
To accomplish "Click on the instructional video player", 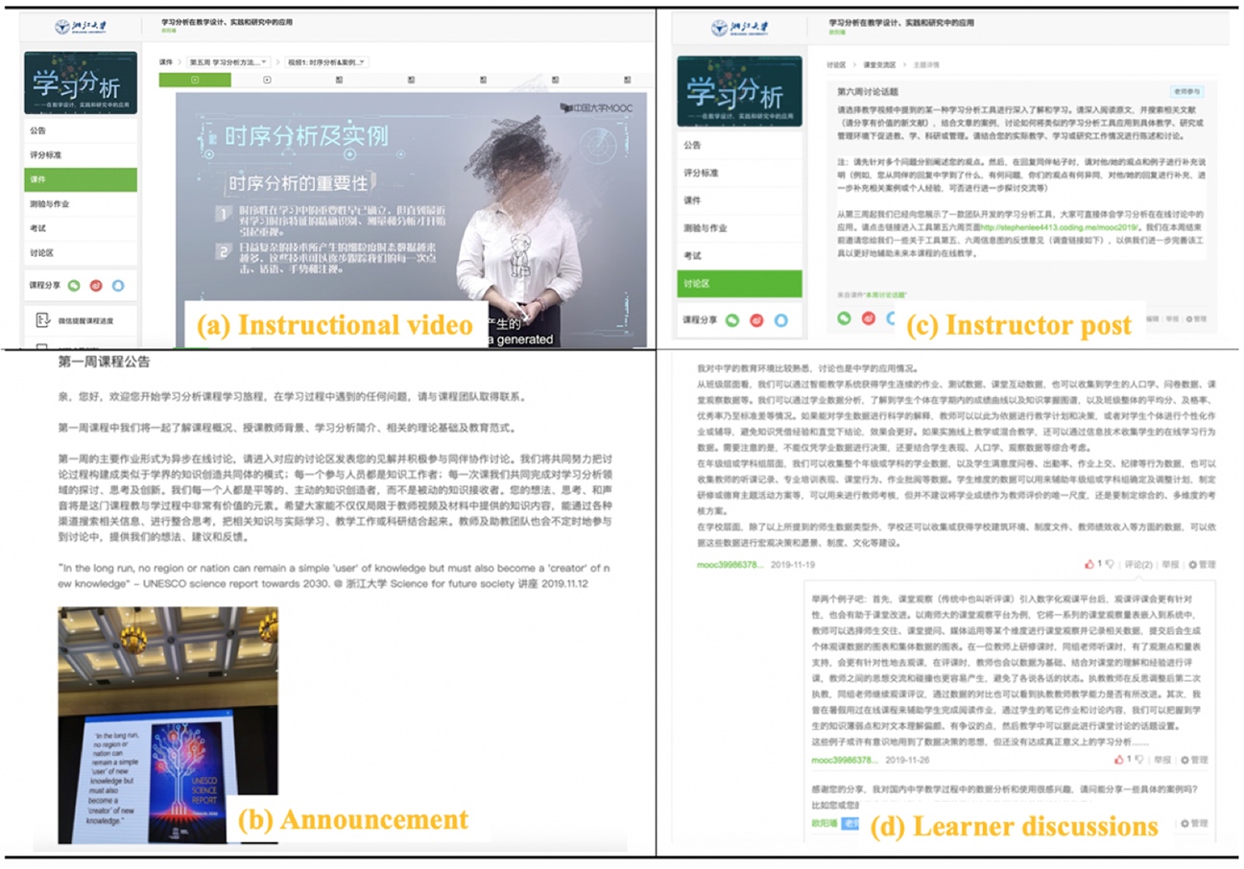I will [411, 219].
